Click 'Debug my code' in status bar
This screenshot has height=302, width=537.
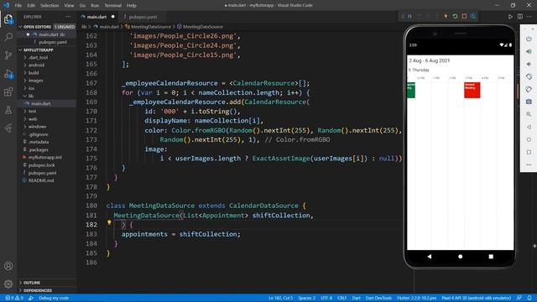(54, 298)
